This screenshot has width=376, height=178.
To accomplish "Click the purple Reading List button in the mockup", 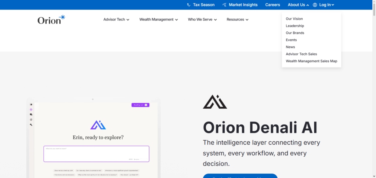I will point(140,105).
